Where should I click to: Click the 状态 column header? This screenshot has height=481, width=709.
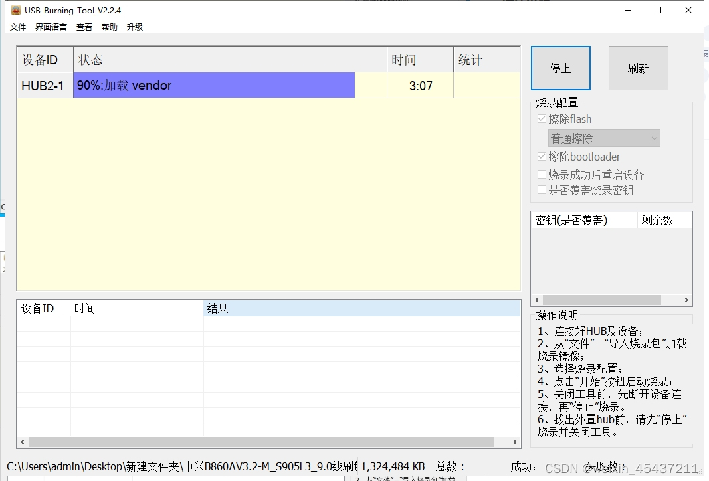230,60
